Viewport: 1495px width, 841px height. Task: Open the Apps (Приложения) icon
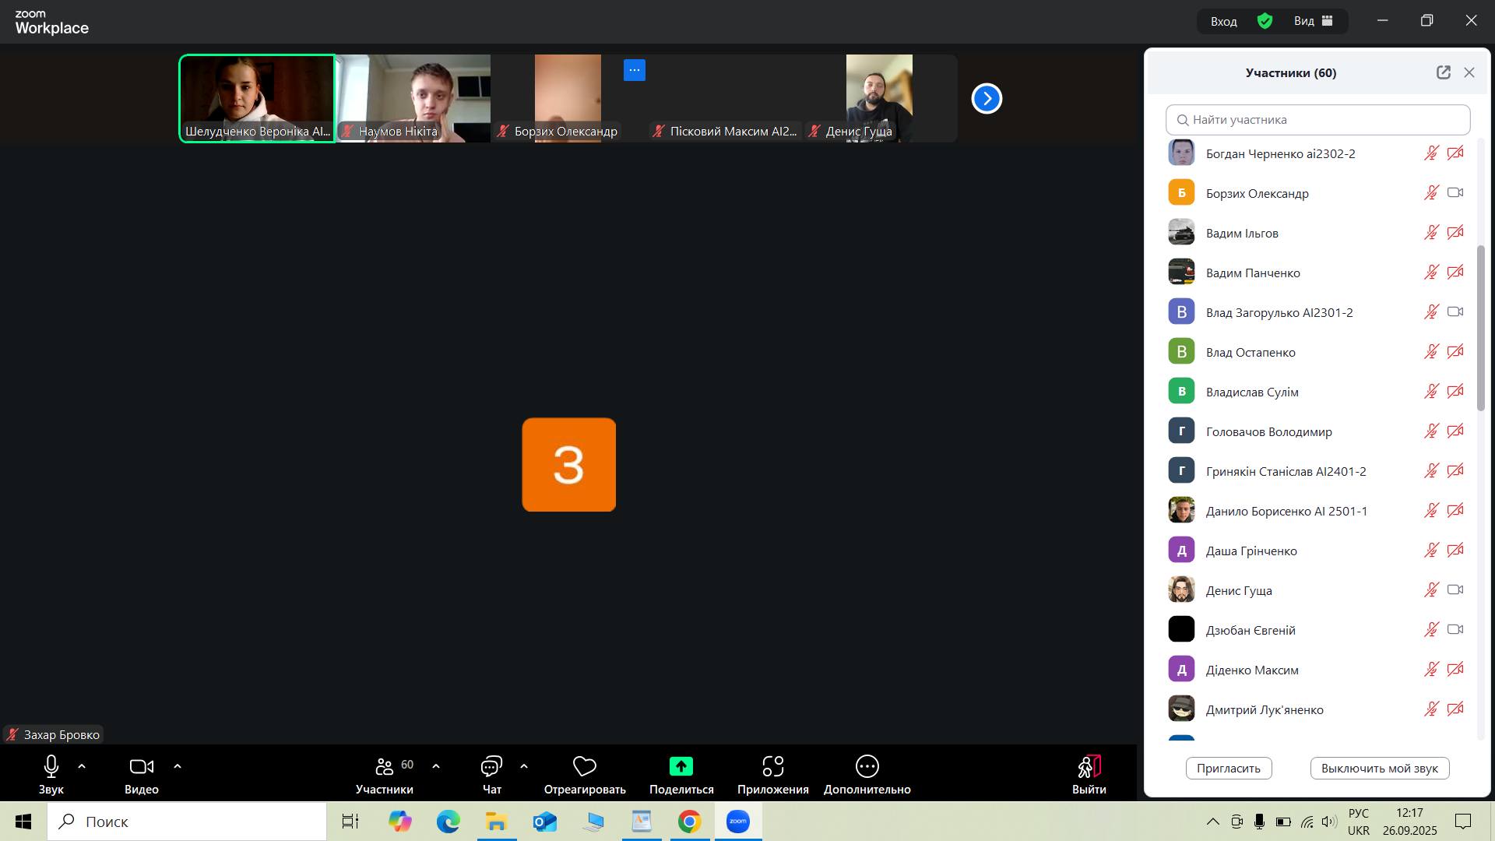(x=772, y=767)
